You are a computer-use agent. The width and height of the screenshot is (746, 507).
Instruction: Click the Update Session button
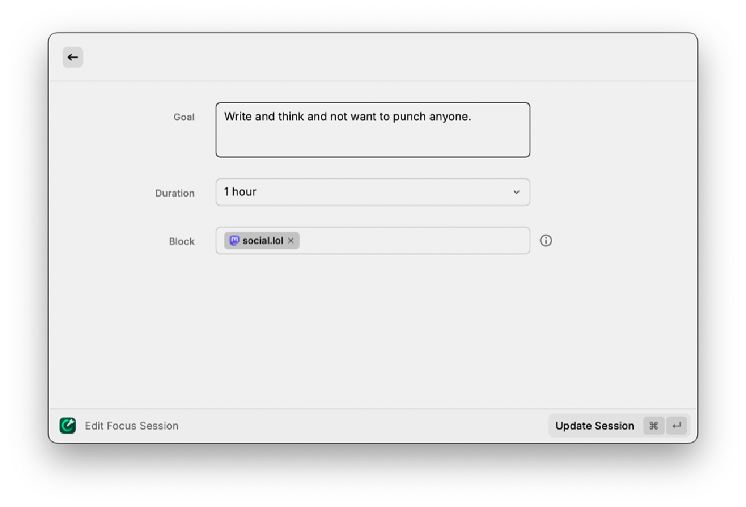(594, 426)
